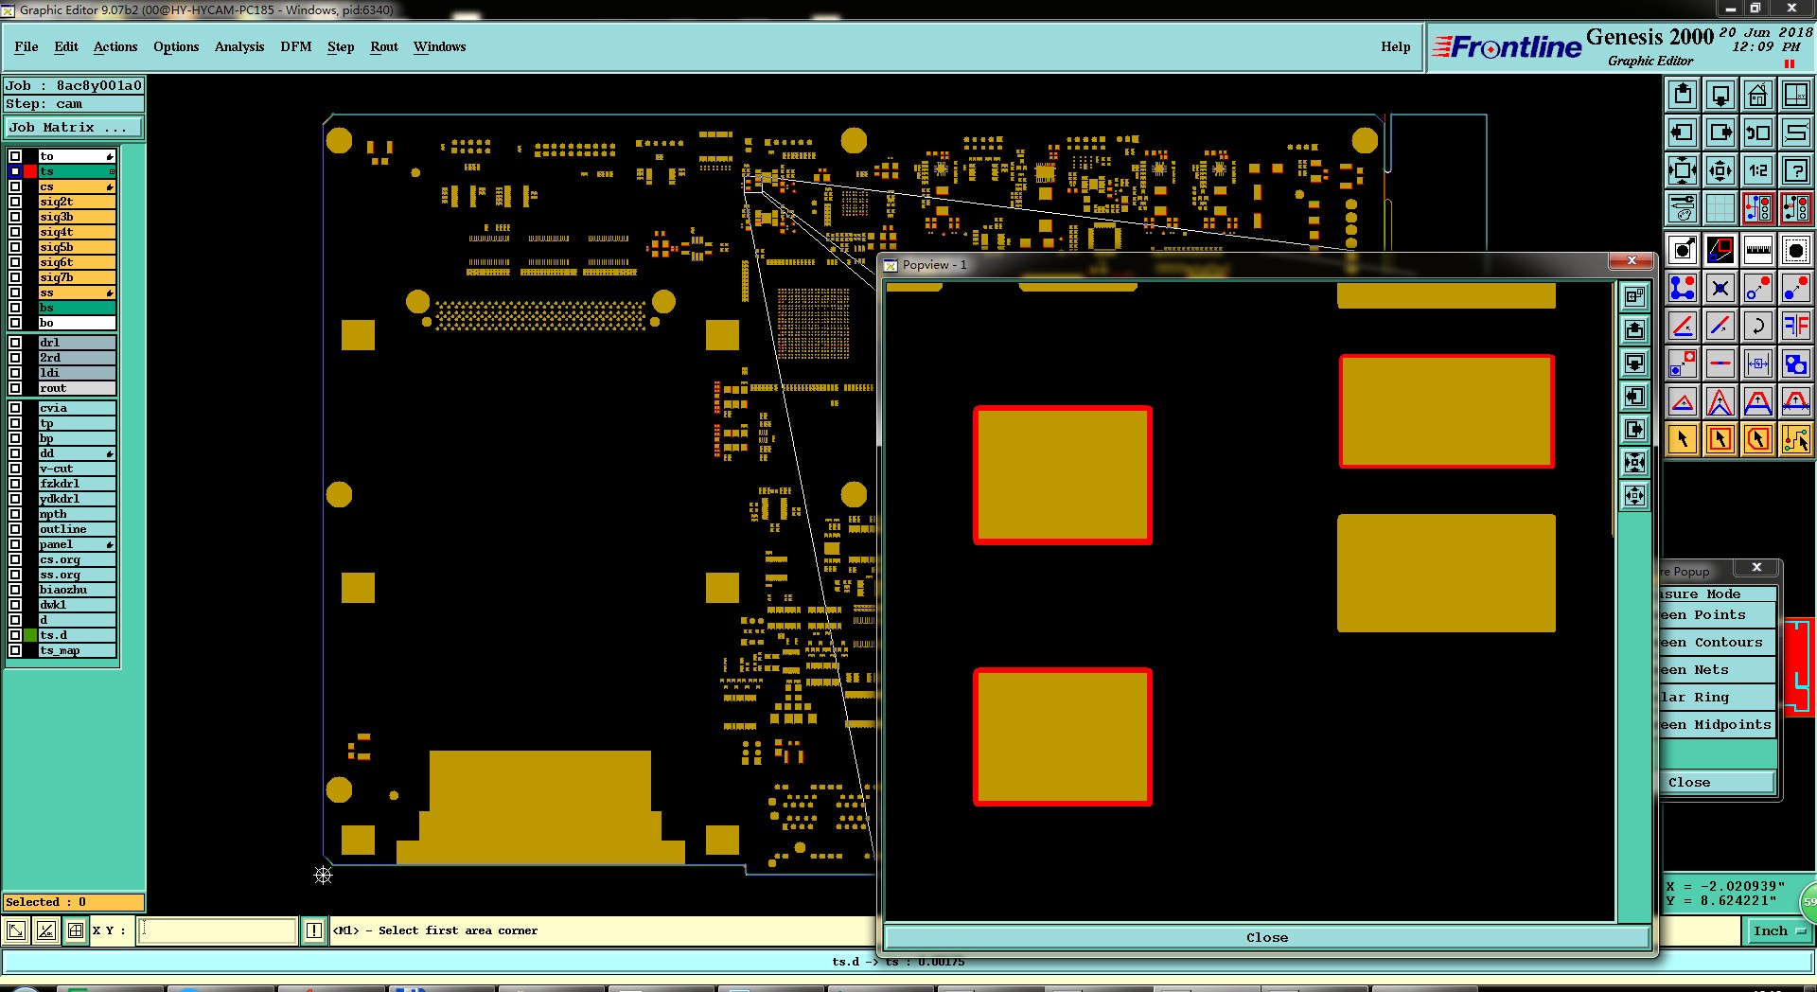Click the plain arrow select tool icon
This screenshot has width=1817, height=992.
click(1683, 439)
